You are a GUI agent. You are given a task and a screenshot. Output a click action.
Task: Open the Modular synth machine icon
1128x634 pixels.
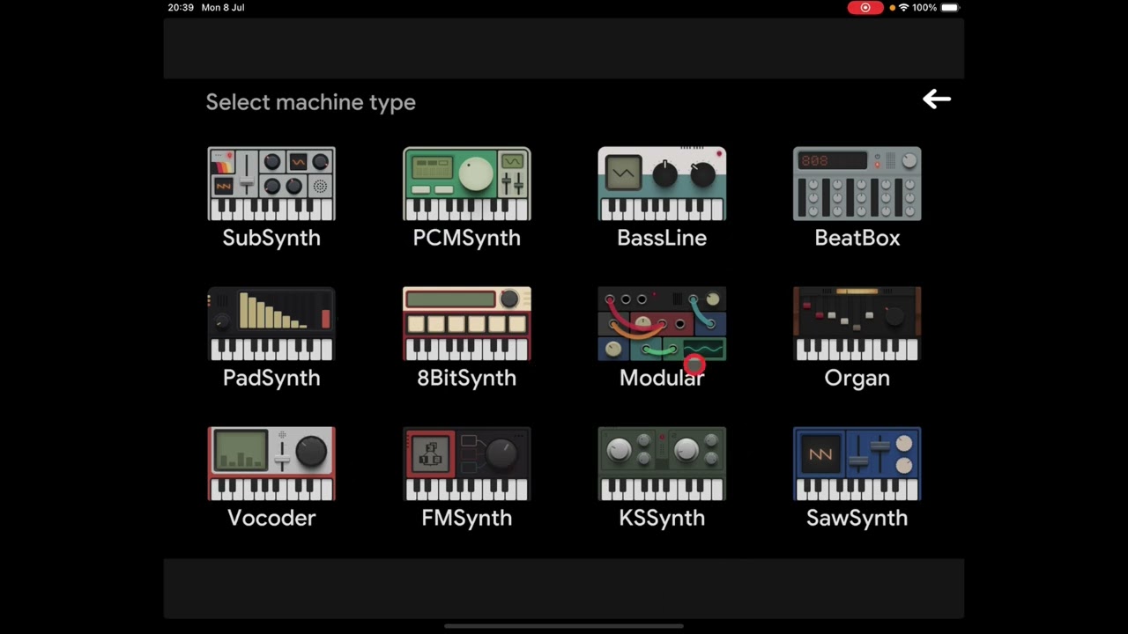coord(662,324)
